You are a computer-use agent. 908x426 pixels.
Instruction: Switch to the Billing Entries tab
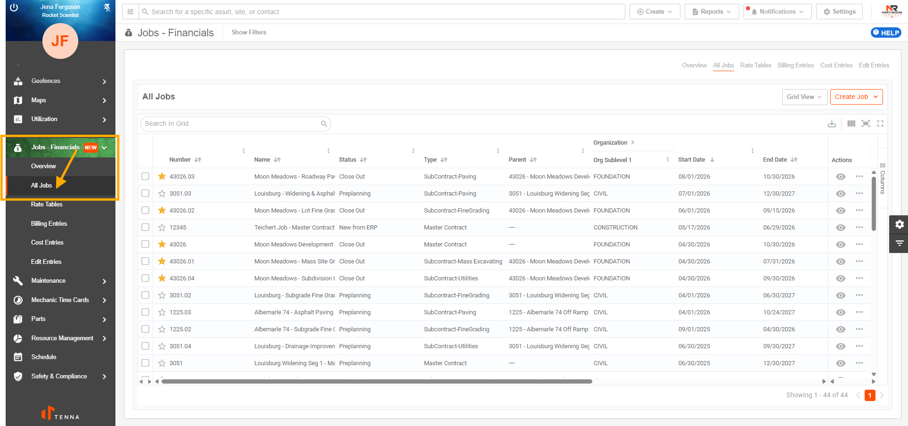tap(796, 66)
